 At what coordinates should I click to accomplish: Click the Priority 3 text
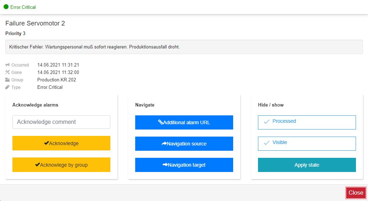click(x=15, y=33)
